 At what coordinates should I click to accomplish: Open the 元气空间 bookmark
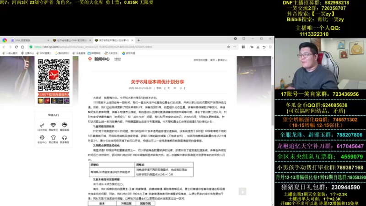[111, 53]
